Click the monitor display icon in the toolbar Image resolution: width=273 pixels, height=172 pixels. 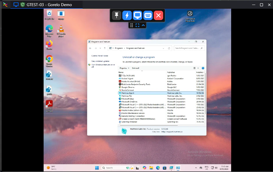click(x=138, y=15)
